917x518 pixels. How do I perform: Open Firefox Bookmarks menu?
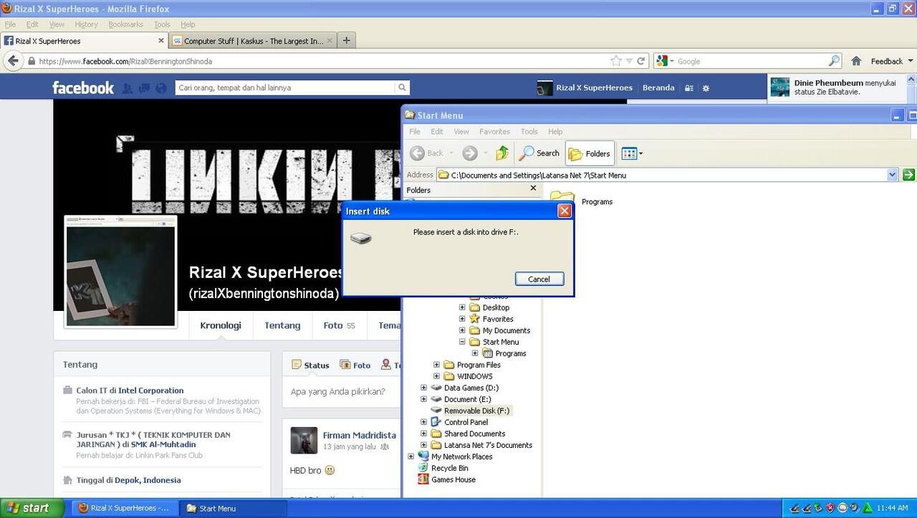click(125, 24)
